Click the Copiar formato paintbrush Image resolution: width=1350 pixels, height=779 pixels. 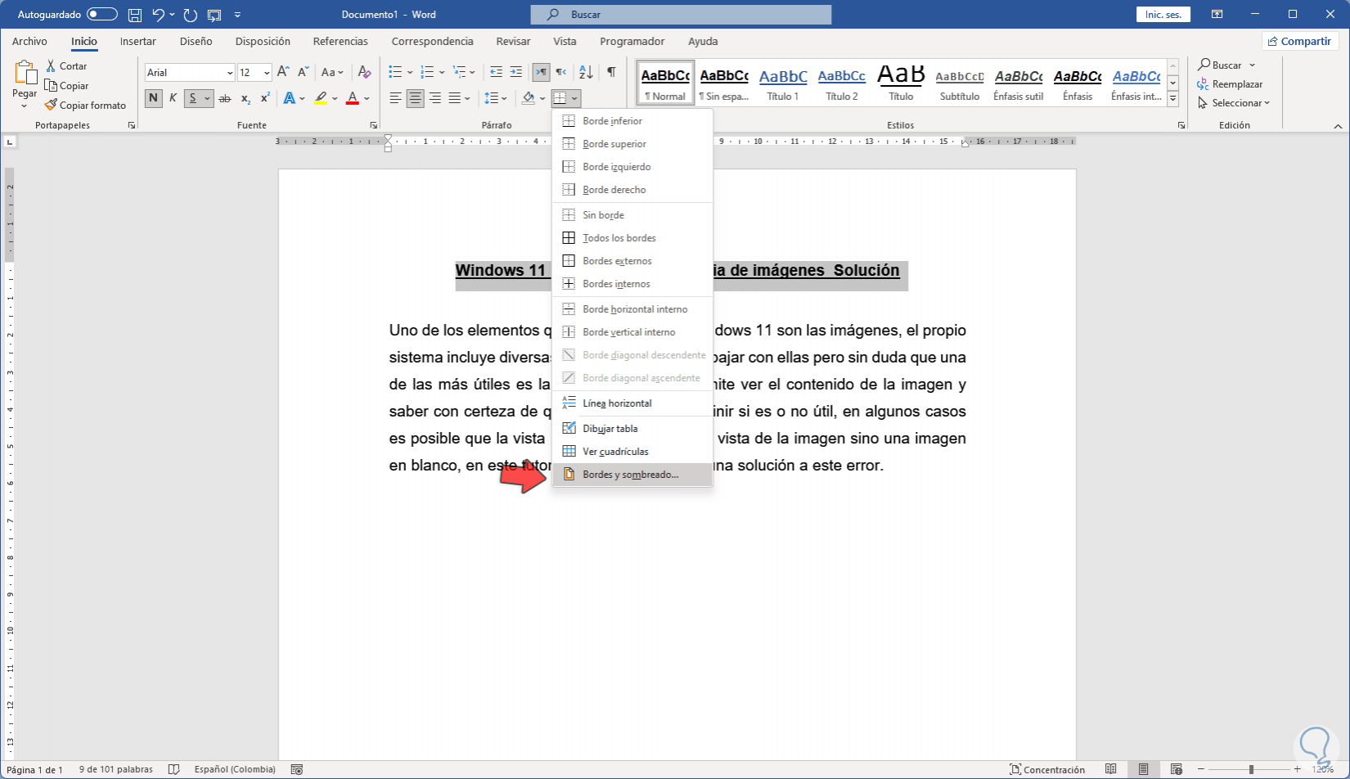click(x=85, y=105)
